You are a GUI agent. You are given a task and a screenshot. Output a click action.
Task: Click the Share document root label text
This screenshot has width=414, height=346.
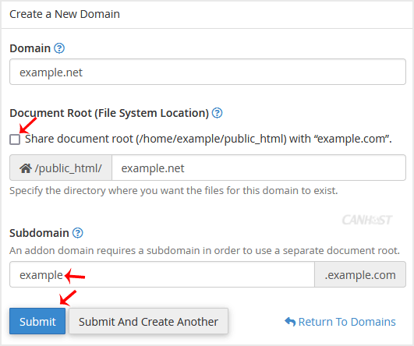coord(208,139)
